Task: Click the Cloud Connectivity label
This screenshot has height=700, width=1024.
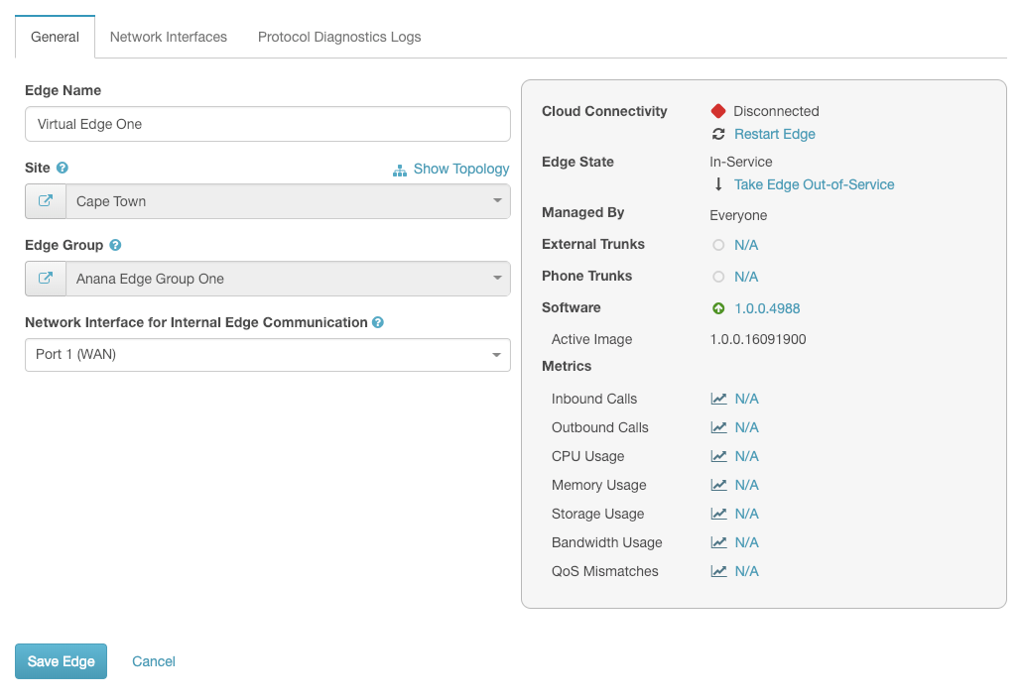Action: pyautogui.click(x=604, y=112)
